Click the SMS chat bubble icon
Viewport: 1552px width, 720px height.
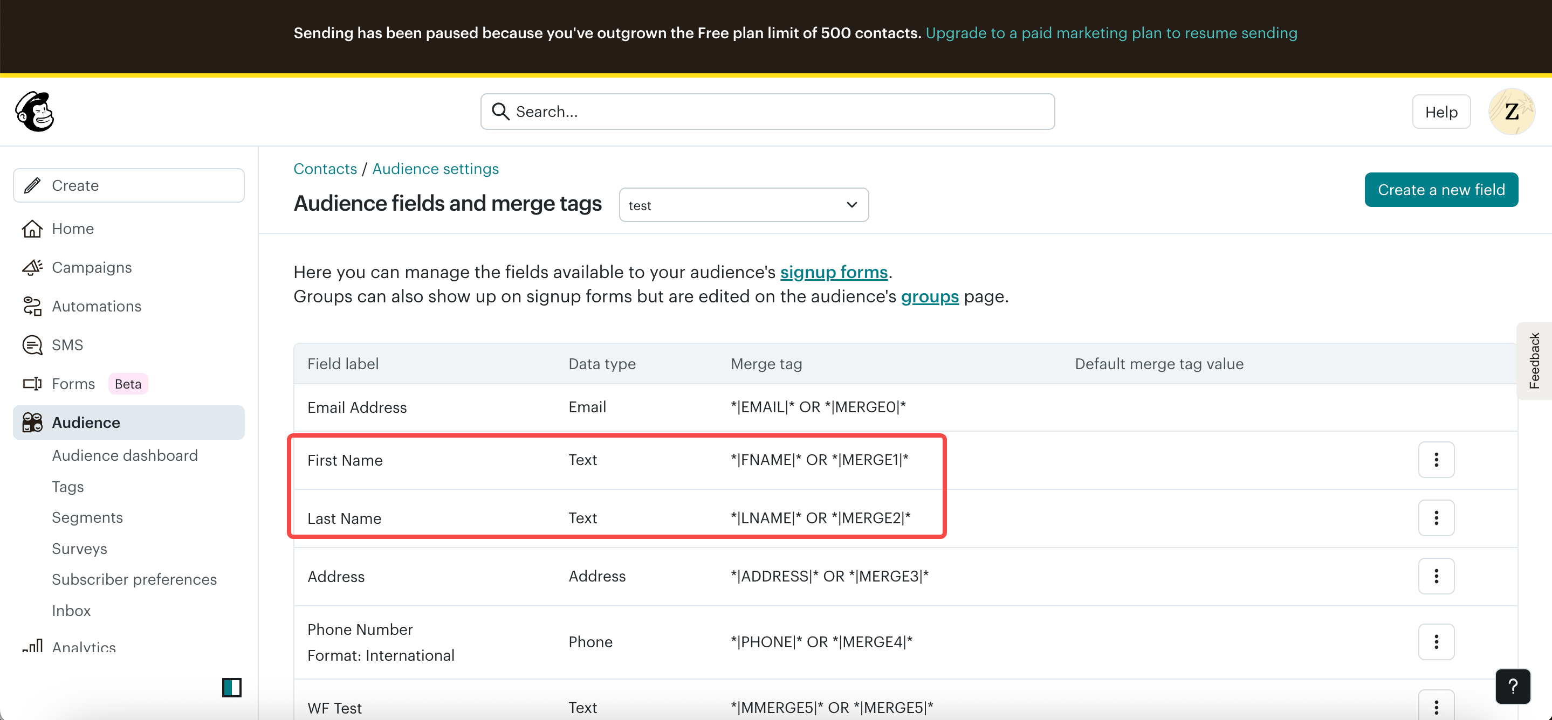tap(32, 345)
